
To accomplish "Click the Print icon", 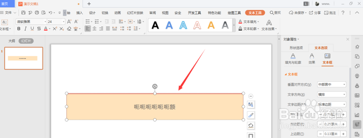I will [37, 13].
